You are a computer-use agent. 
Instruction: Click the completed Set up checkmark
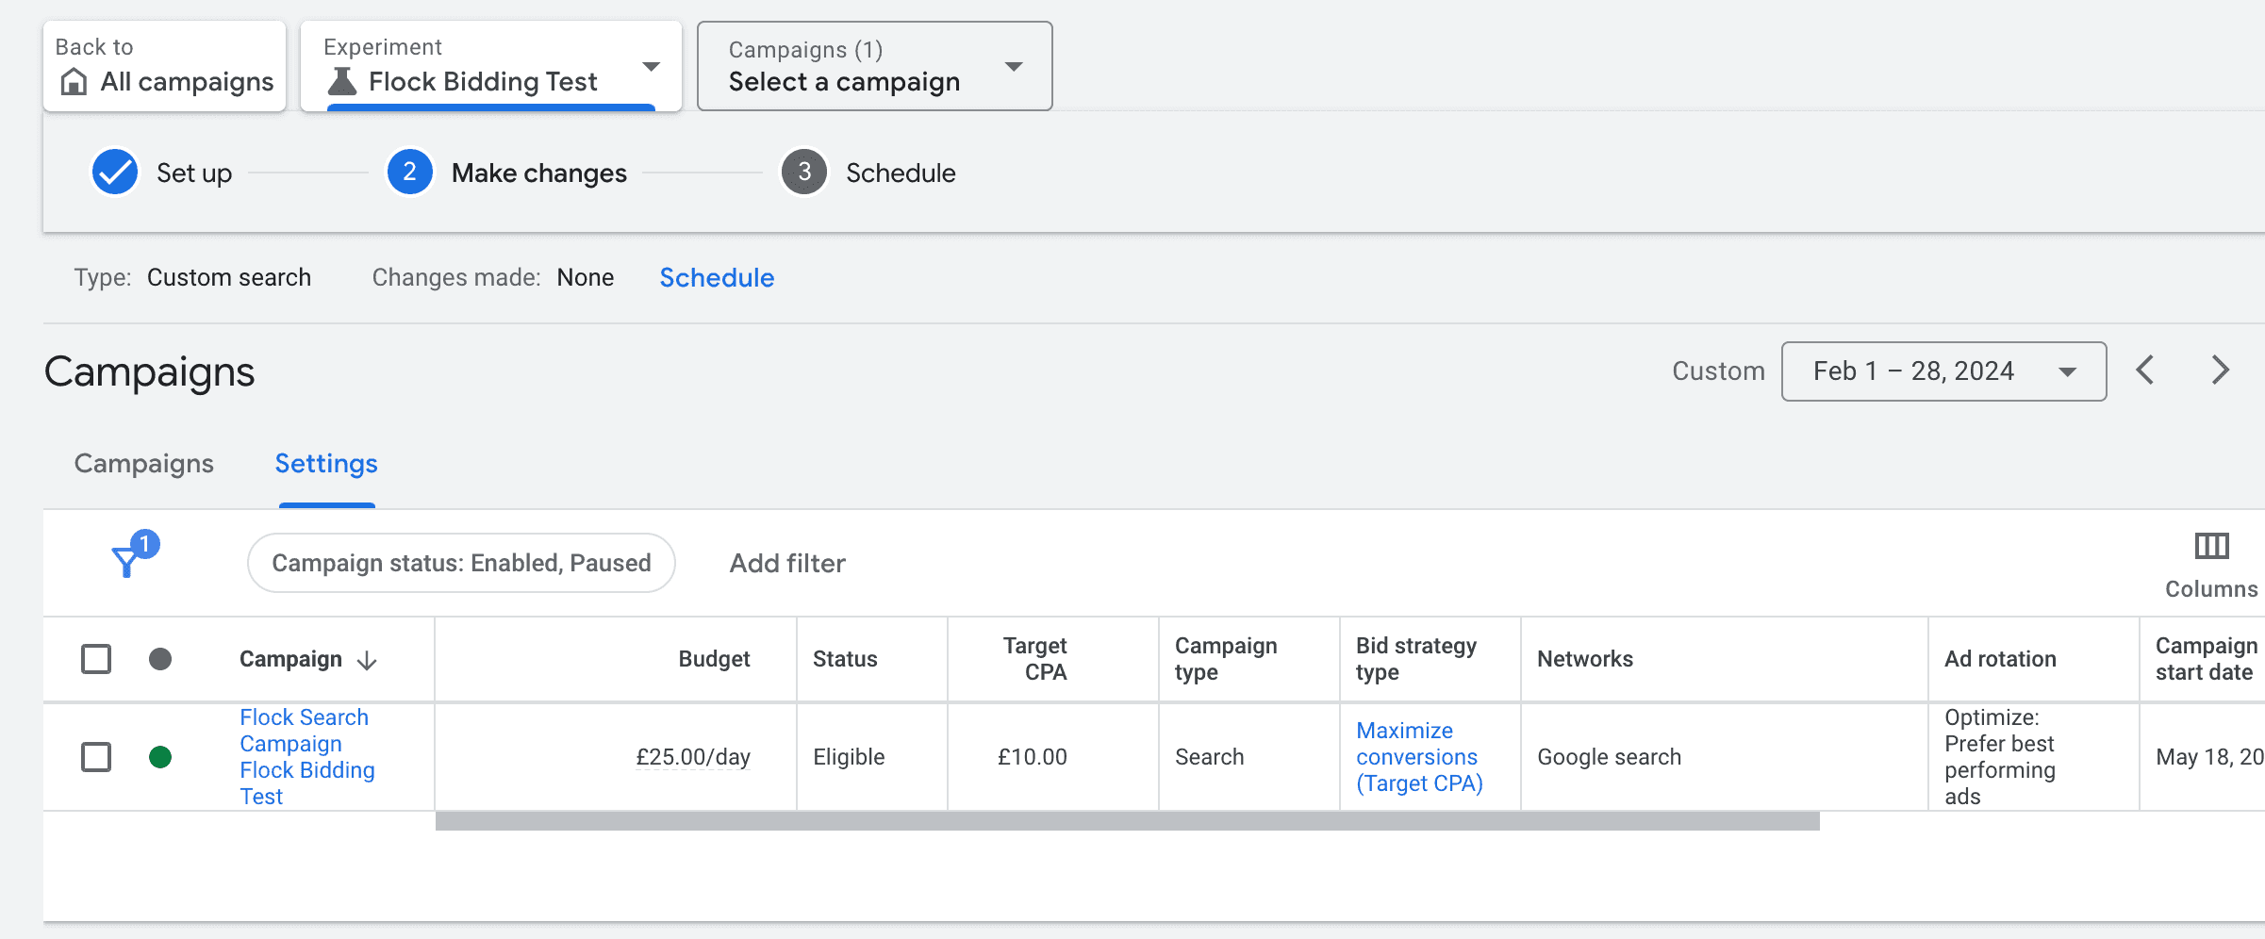point(114,172)
